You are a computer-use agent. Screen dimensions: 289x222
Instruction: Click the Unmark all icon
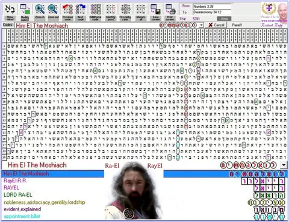141,12
